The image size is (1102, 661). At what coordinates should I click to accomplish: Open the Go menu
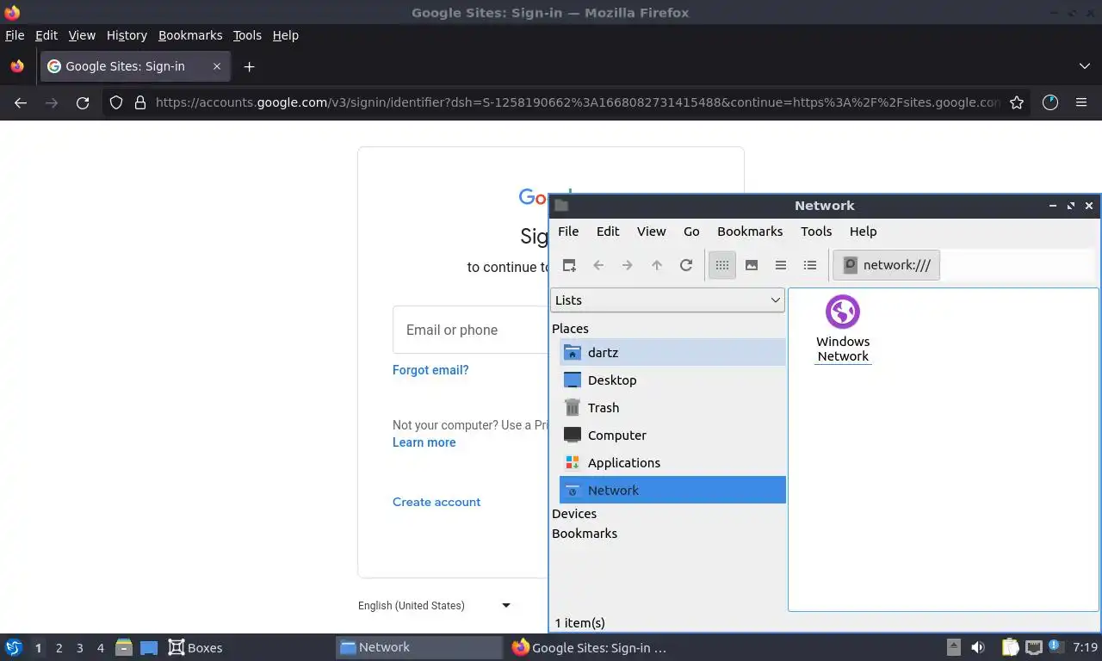click(691, 232)
